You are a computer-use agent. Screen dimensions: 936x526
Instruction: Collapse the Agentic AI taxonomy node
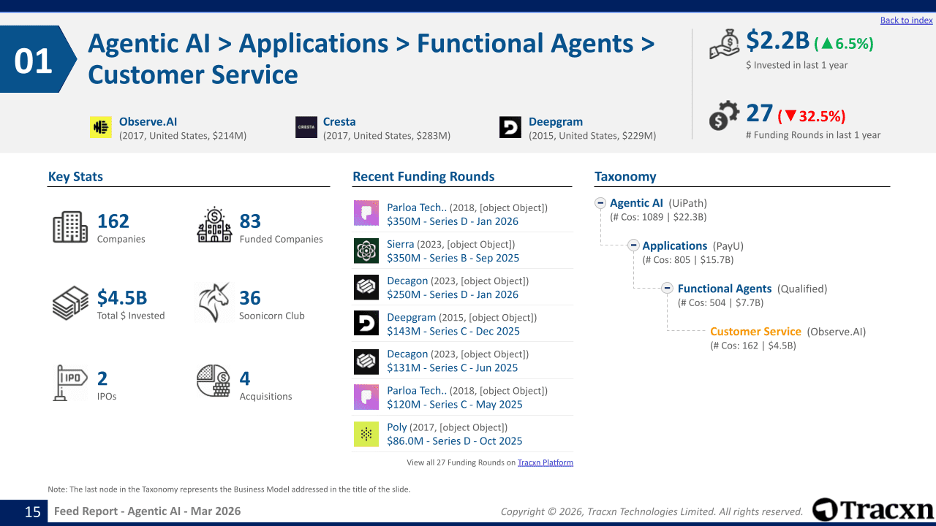click(600, 203)
